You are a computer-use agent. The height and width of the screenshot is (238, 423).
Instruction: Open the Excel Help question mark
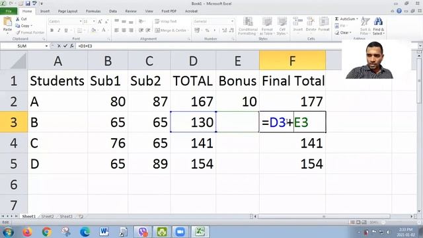(399, 11)
